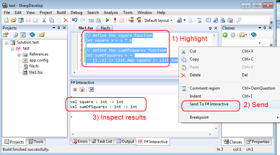Click the green back arrow in Classes panel
This screenshot has height=155, width=280.
click(x=225, y=35)
